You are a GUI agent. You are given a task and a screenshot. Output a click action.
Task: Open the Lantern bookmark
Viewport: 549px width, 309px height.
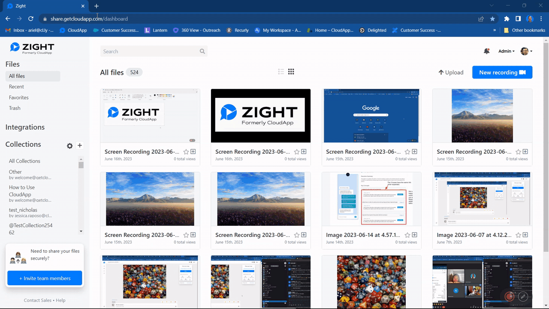[x=156, y=30]
